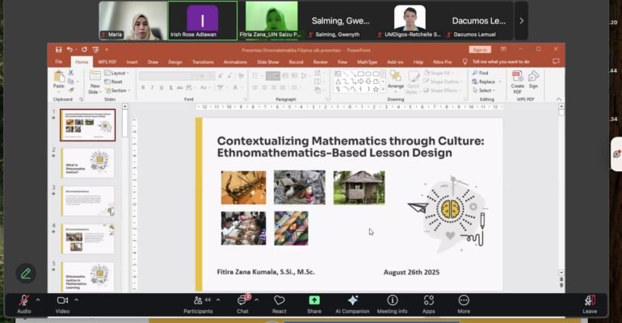Open AI Companion

point(352,301)
